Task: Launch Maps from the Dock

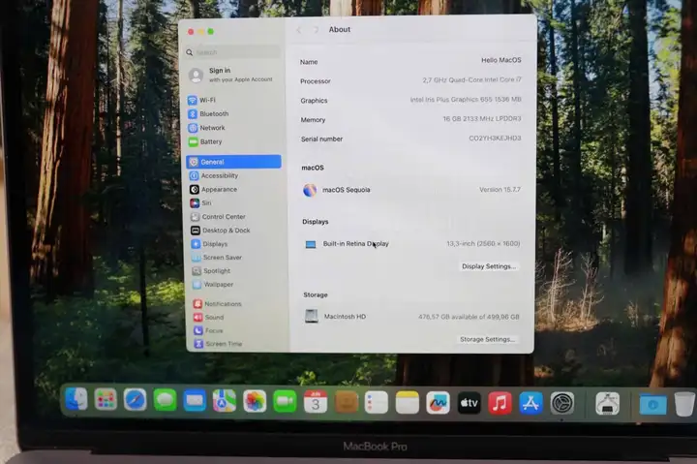Action: (224, 401)
